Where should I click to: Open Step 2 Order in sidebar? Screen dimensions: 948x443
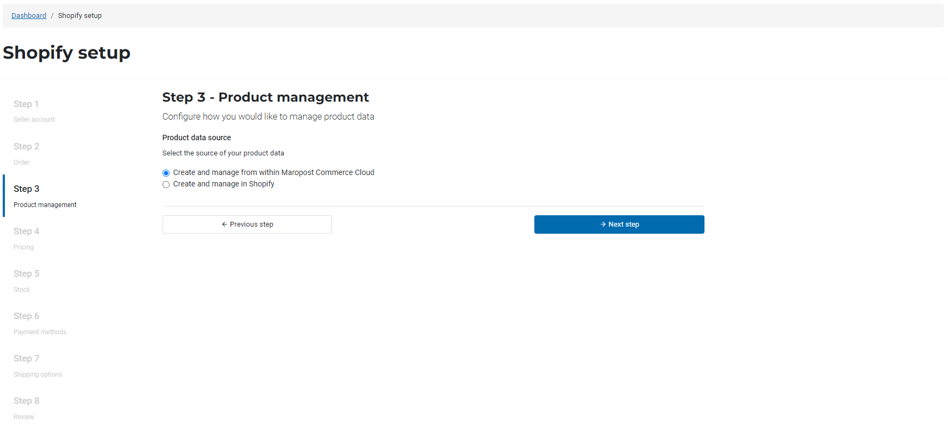click(x=27, y=153)
